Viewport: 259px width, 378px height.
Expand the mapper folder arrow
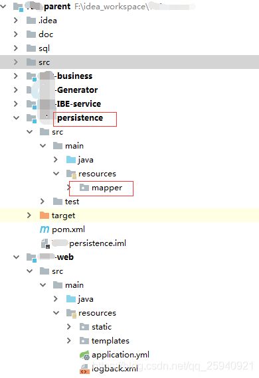tap(69, 188)
